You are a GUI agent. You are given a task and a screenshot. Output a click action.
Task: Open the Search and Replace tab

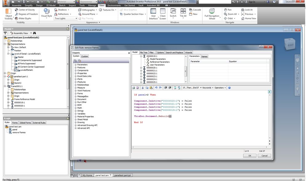pos(174,53)
